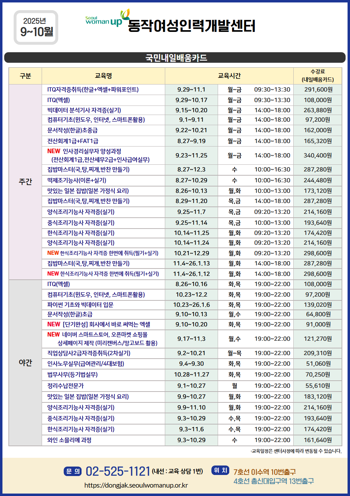Select the date range 9.3~11.6

click(191, 429)
